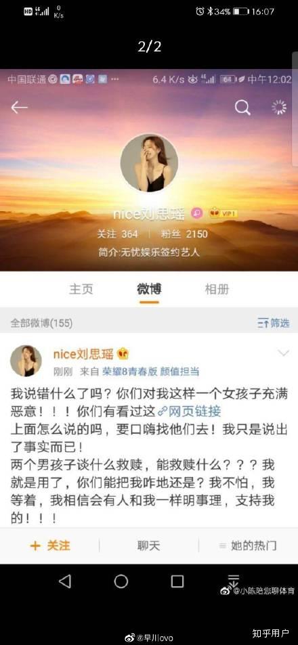Open search with the magnifier icon
Screen dimensions: 298x645
point(242,108)
